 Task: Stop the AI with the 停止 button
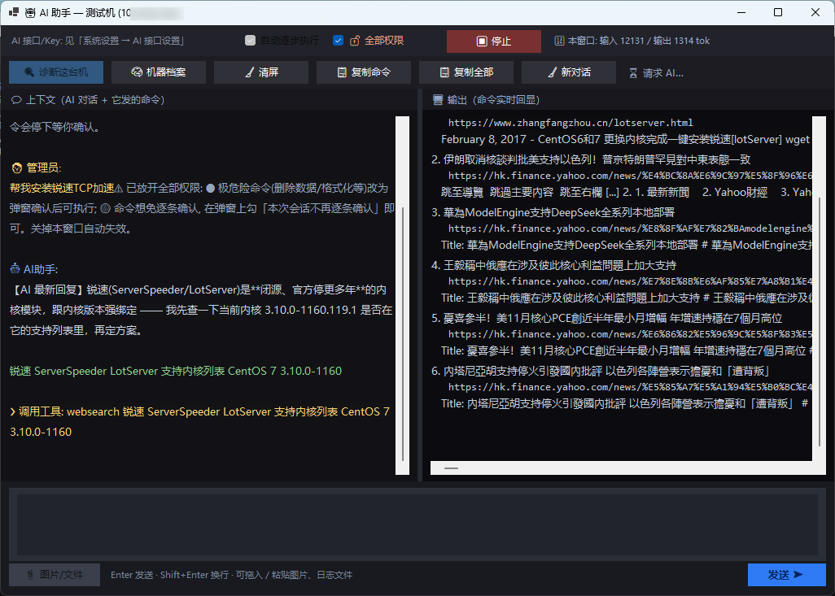(494, 41)
